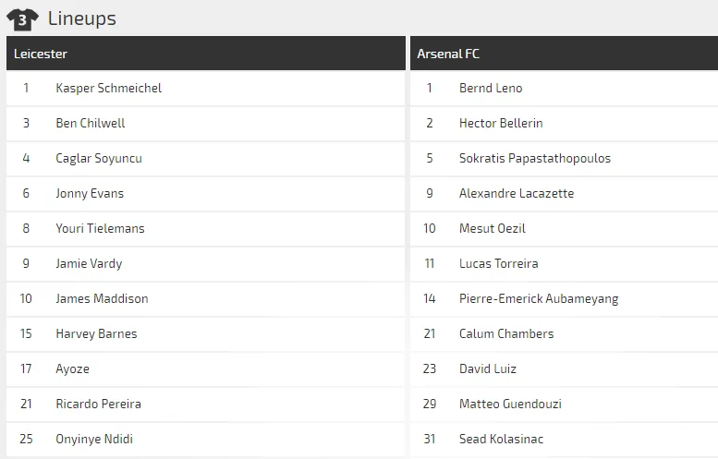Select the Arsenal FC team header
This screenshot has width=718, height=459.
click(448, 54)
